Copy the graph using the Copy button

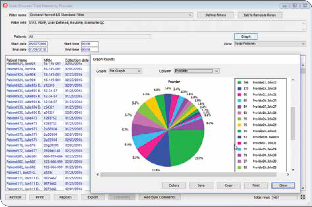coord(229,186)
